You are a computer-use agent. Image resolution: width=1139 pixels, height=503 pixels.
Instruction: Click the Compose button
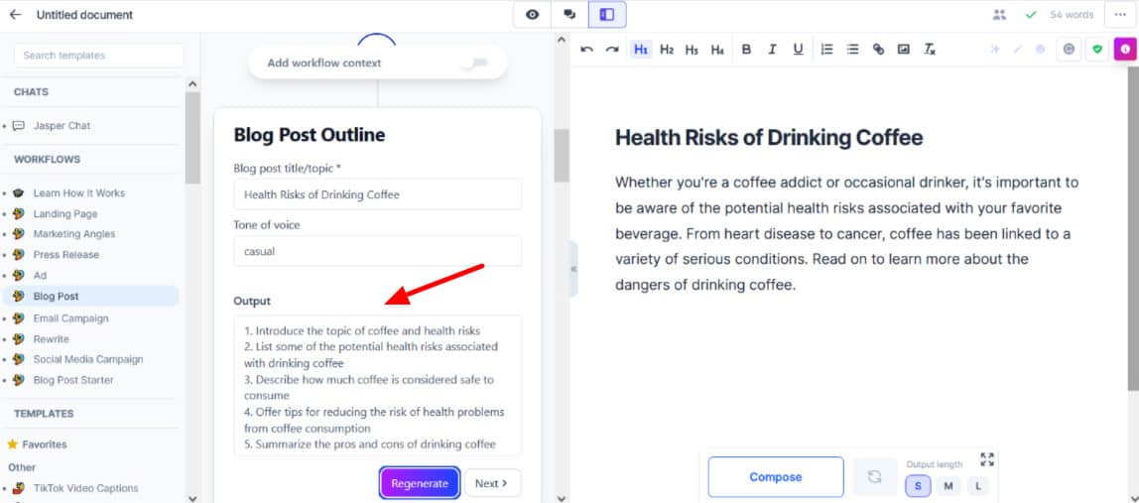pos(775,477)
